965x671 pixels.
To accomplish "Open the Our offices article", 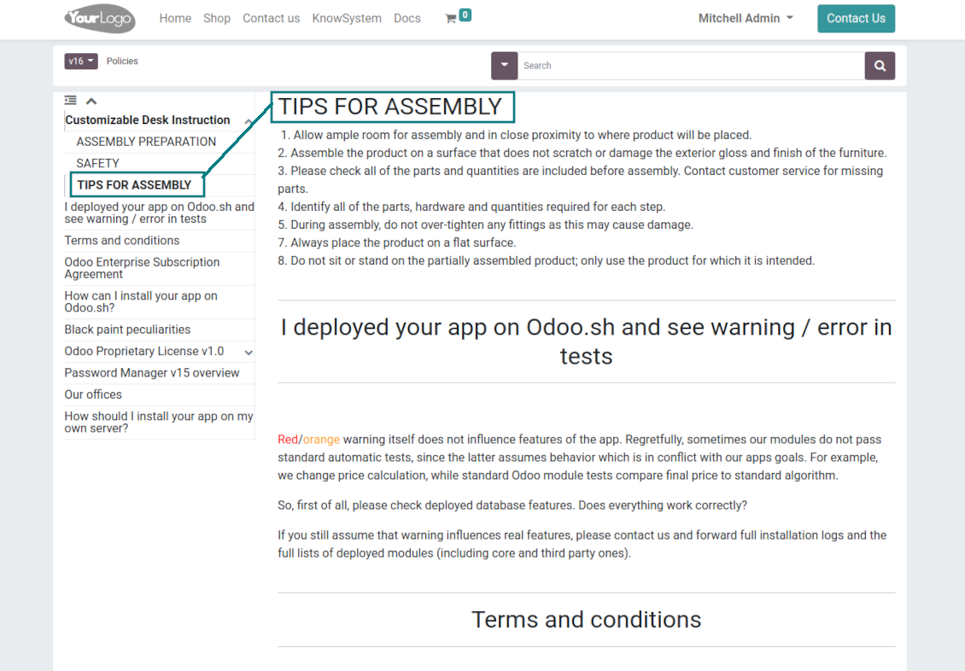I will click(93, 394).
